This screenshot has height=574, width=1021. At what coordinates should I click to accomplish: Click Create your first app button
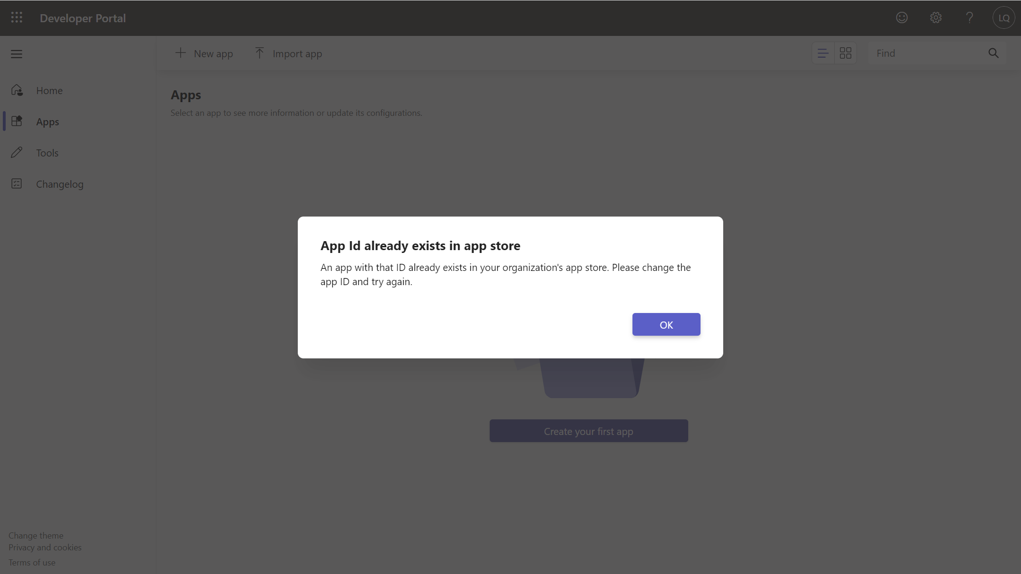point(588,431)
